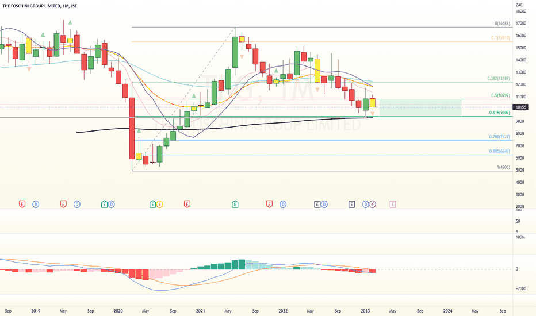Open the red earnings marker for November 2018
Image resolution: width=536 pixels, height=316 pixels.
tap(22, 205)
